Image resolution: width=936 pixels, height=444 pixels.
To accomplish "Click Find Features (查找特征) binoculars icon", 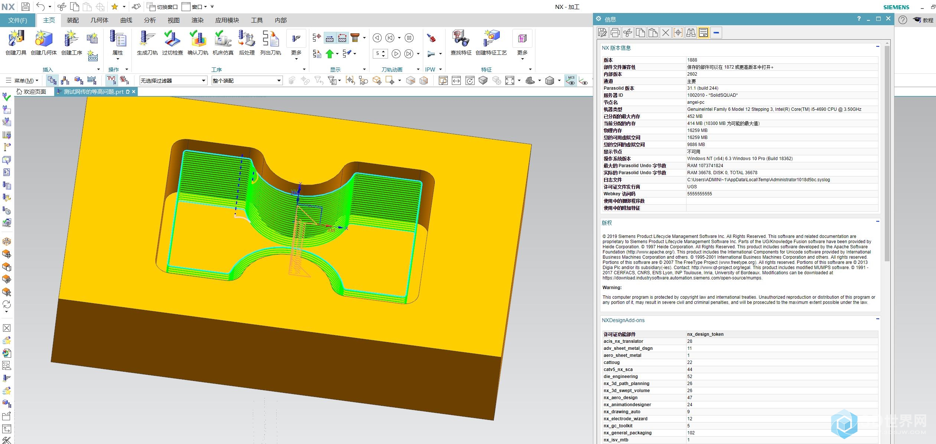I will [x=461, y=39].
